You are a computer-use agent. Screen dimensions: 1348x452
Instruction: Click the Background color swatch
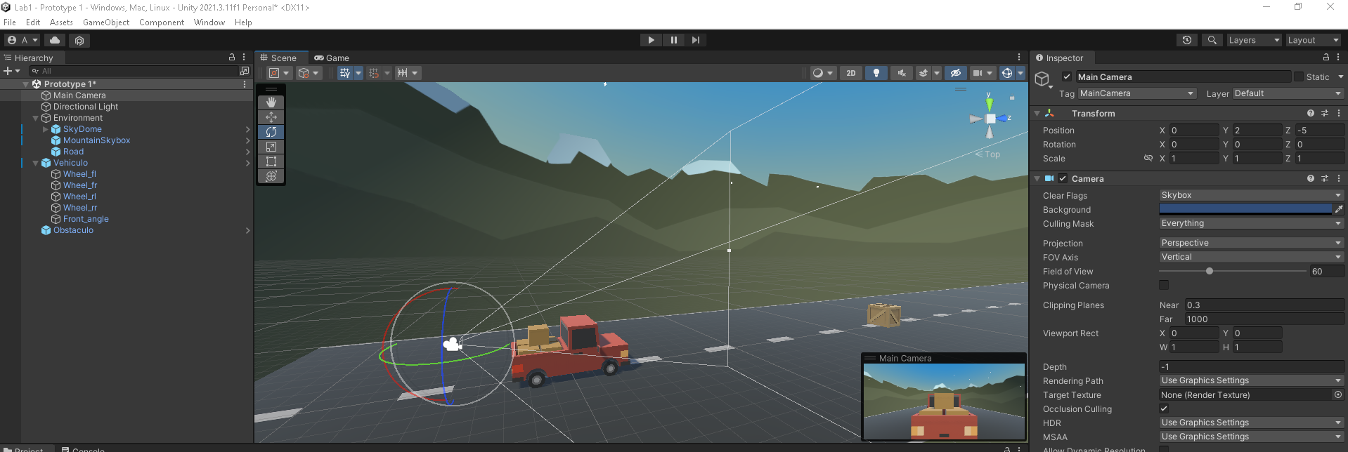pyautogui.click(x=1245, y=209)
